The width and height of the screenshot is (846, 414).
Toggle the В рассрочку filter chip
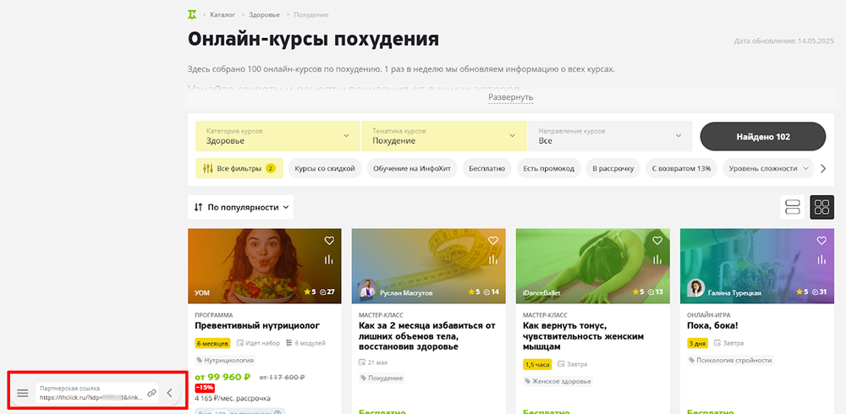[x=613, y=169]
